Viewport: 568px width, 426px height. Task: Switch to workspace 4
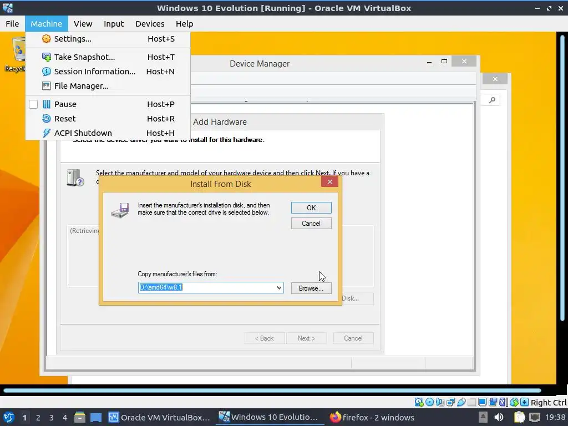[65, 418]
